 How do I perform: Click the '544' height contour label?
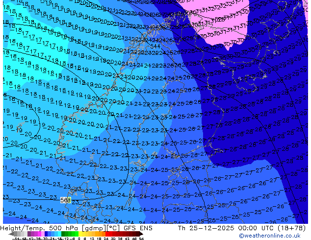click(155, 47)
